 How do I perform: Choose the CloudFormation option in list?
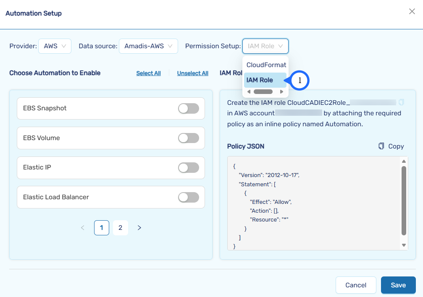266,65
